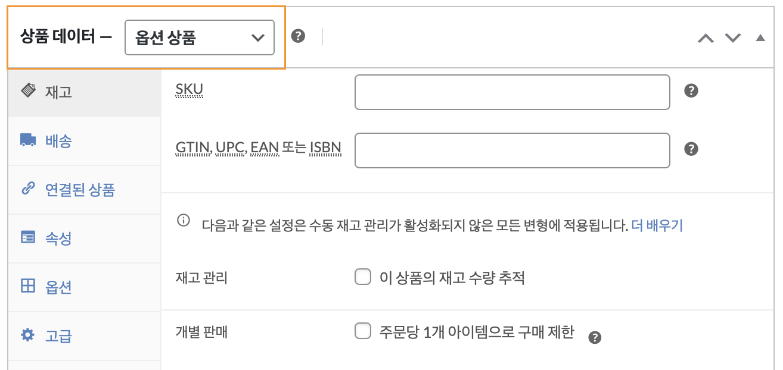Click the 고급 gear icon

point(28,335)
